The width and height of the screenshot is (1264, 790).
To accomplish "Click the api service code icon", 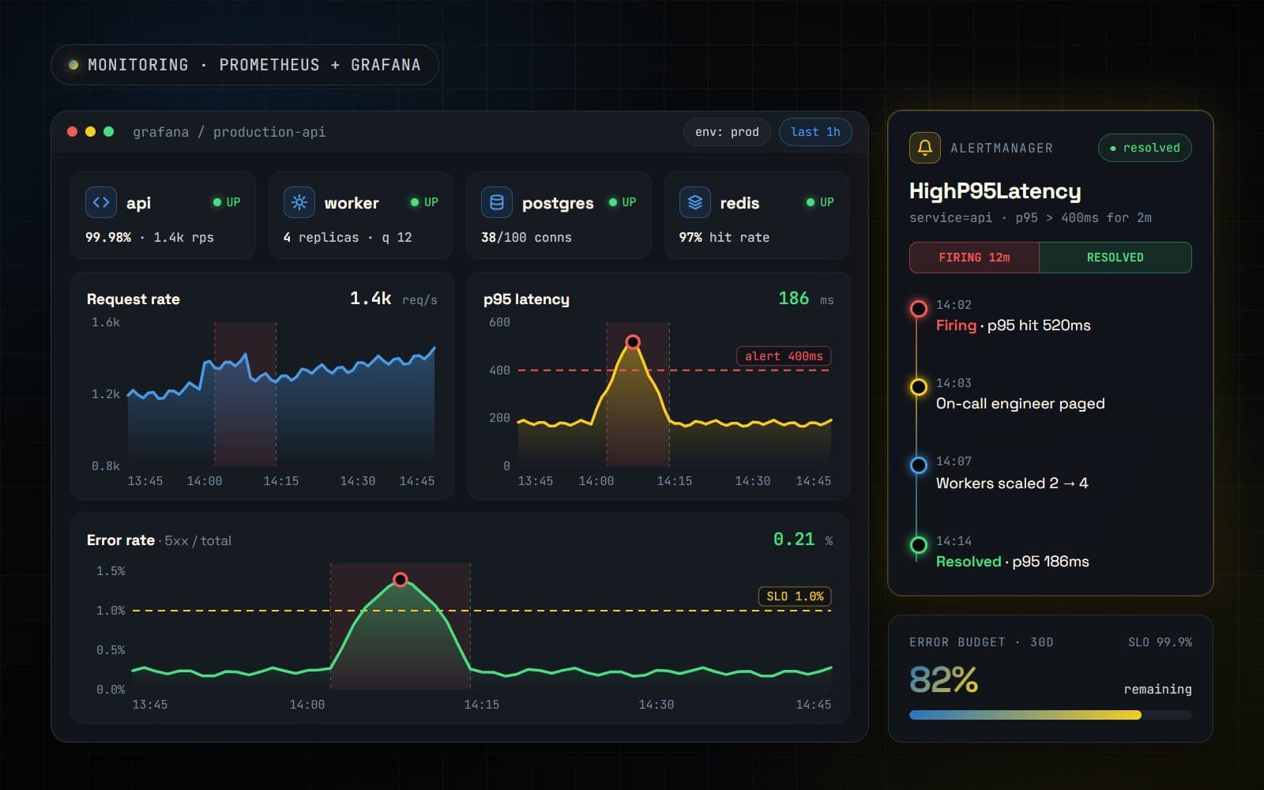I will [x=101, y=202].
